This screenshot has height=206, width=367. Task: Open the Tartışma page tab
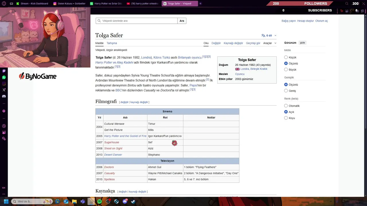click(x=112, y=43)
